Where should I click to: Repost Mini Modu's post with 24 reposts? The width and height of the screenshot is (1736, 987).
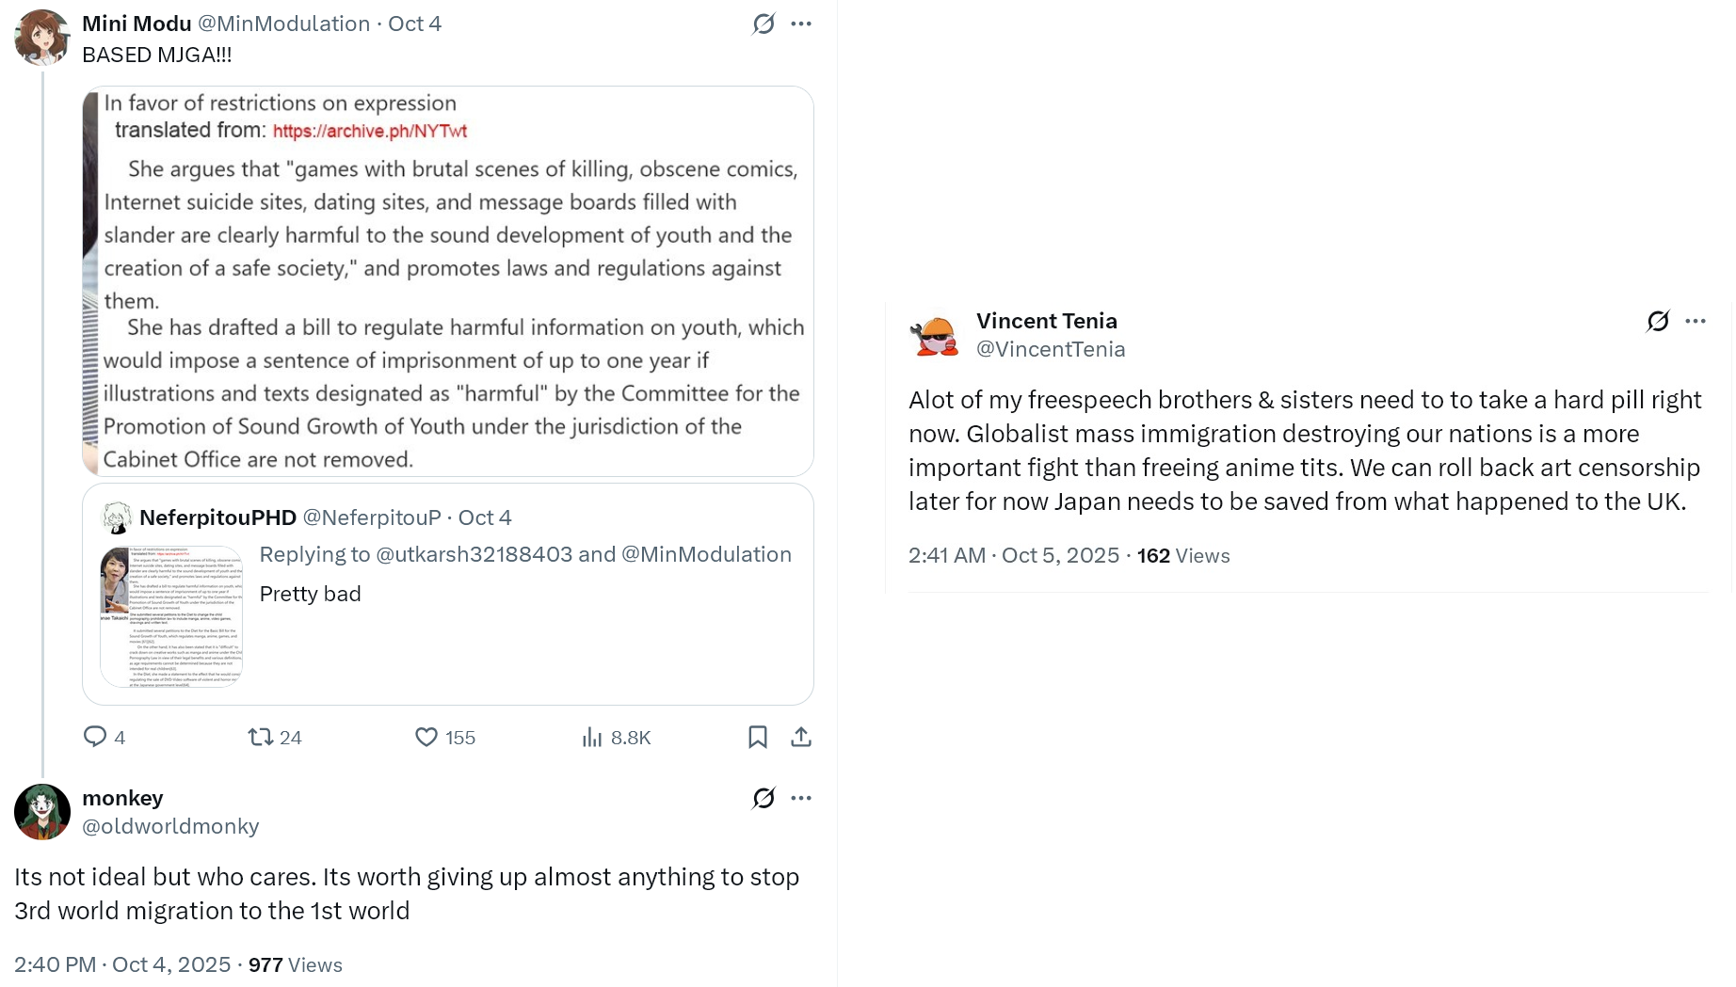(261, 737)
